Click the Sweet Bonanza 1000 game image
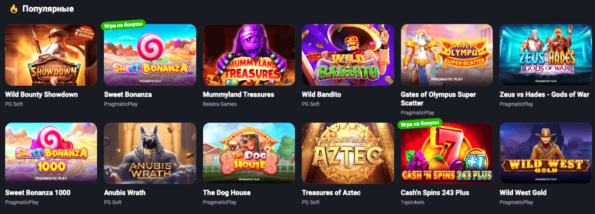The width and height of the screenshot is (595, 214). (x=51, y=153)
